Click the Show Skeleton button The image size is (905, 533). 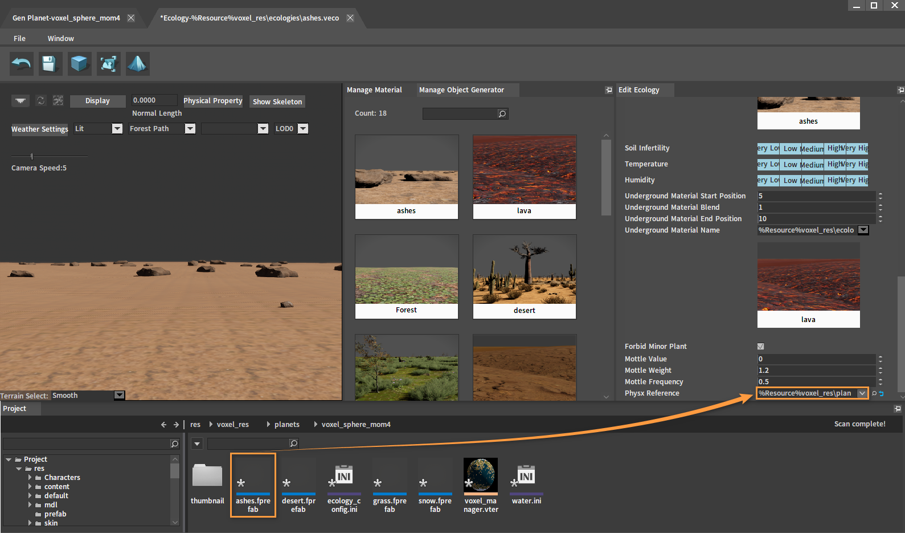[x=277, y=101]
